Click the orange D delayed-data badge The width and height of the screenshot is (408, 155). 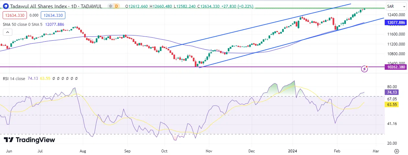pos(117,6)
